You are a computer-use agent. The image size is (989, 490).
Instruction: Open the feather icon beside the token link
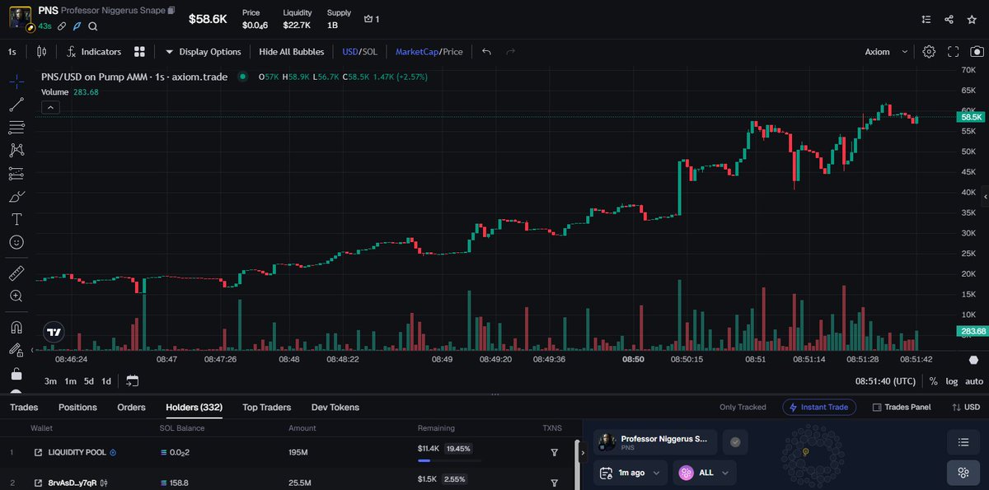click(x=77, y=26)
